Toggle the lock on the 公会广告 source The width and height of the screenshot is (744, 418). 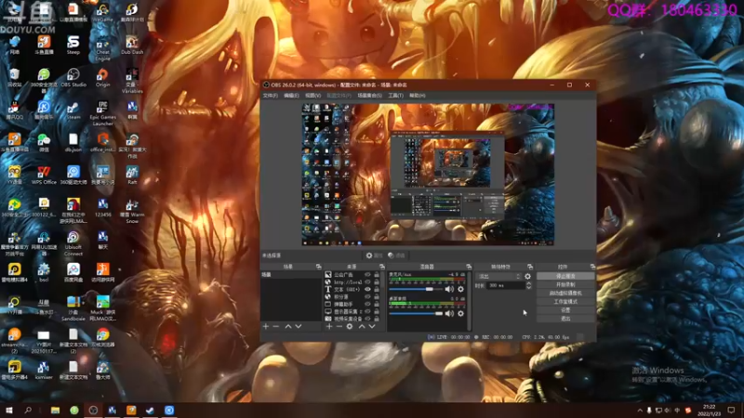[x=377, y=274]
